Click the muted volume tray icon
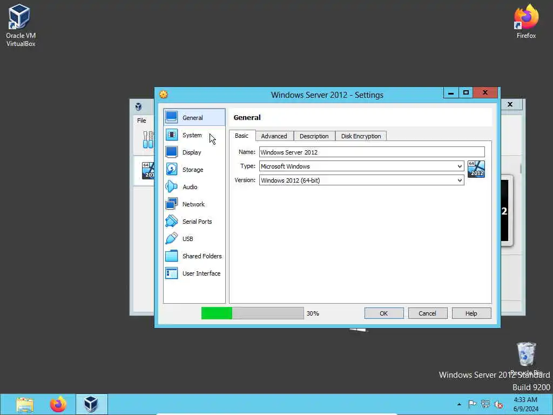 coord(498,404)
